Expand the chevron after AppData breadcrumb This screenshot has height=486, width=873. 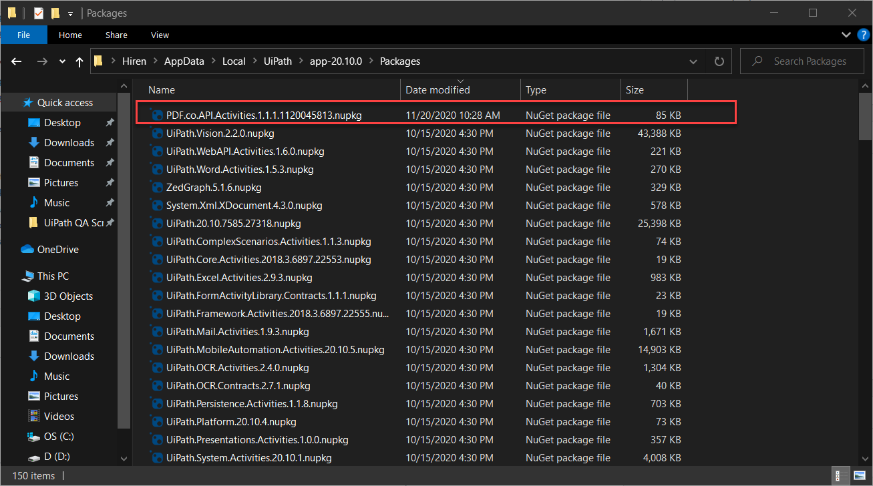point(213,61)
